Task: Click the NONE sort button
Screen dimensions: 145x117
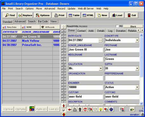Action: coord(31,27)
